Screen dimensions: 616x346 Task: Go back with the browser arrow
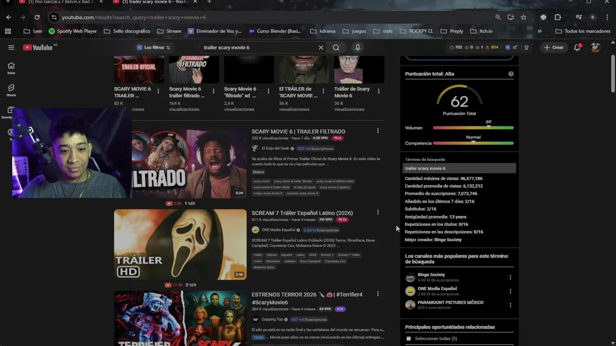coord(9,17)
